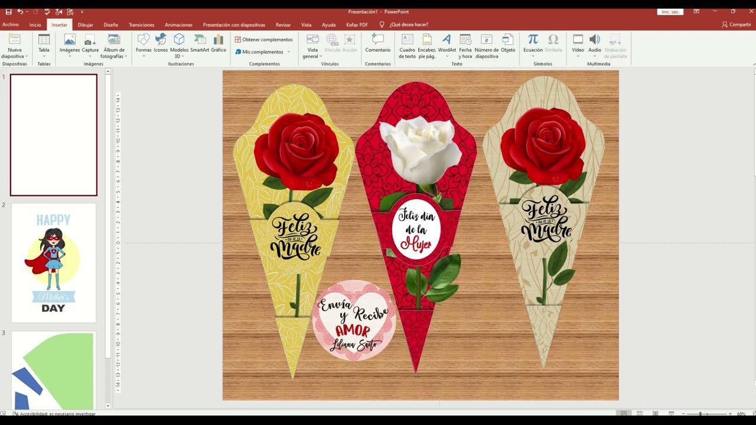Click the Compartir share button
Image resolution: width=756 pixels, height=425 pixels.
(737, 25)
